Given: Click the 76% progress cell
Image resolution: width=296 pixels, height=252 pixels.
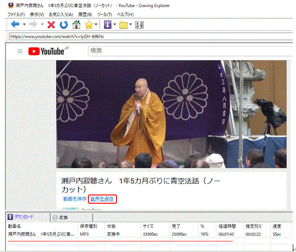Looking at the screenshot, I should pos(204,235).
